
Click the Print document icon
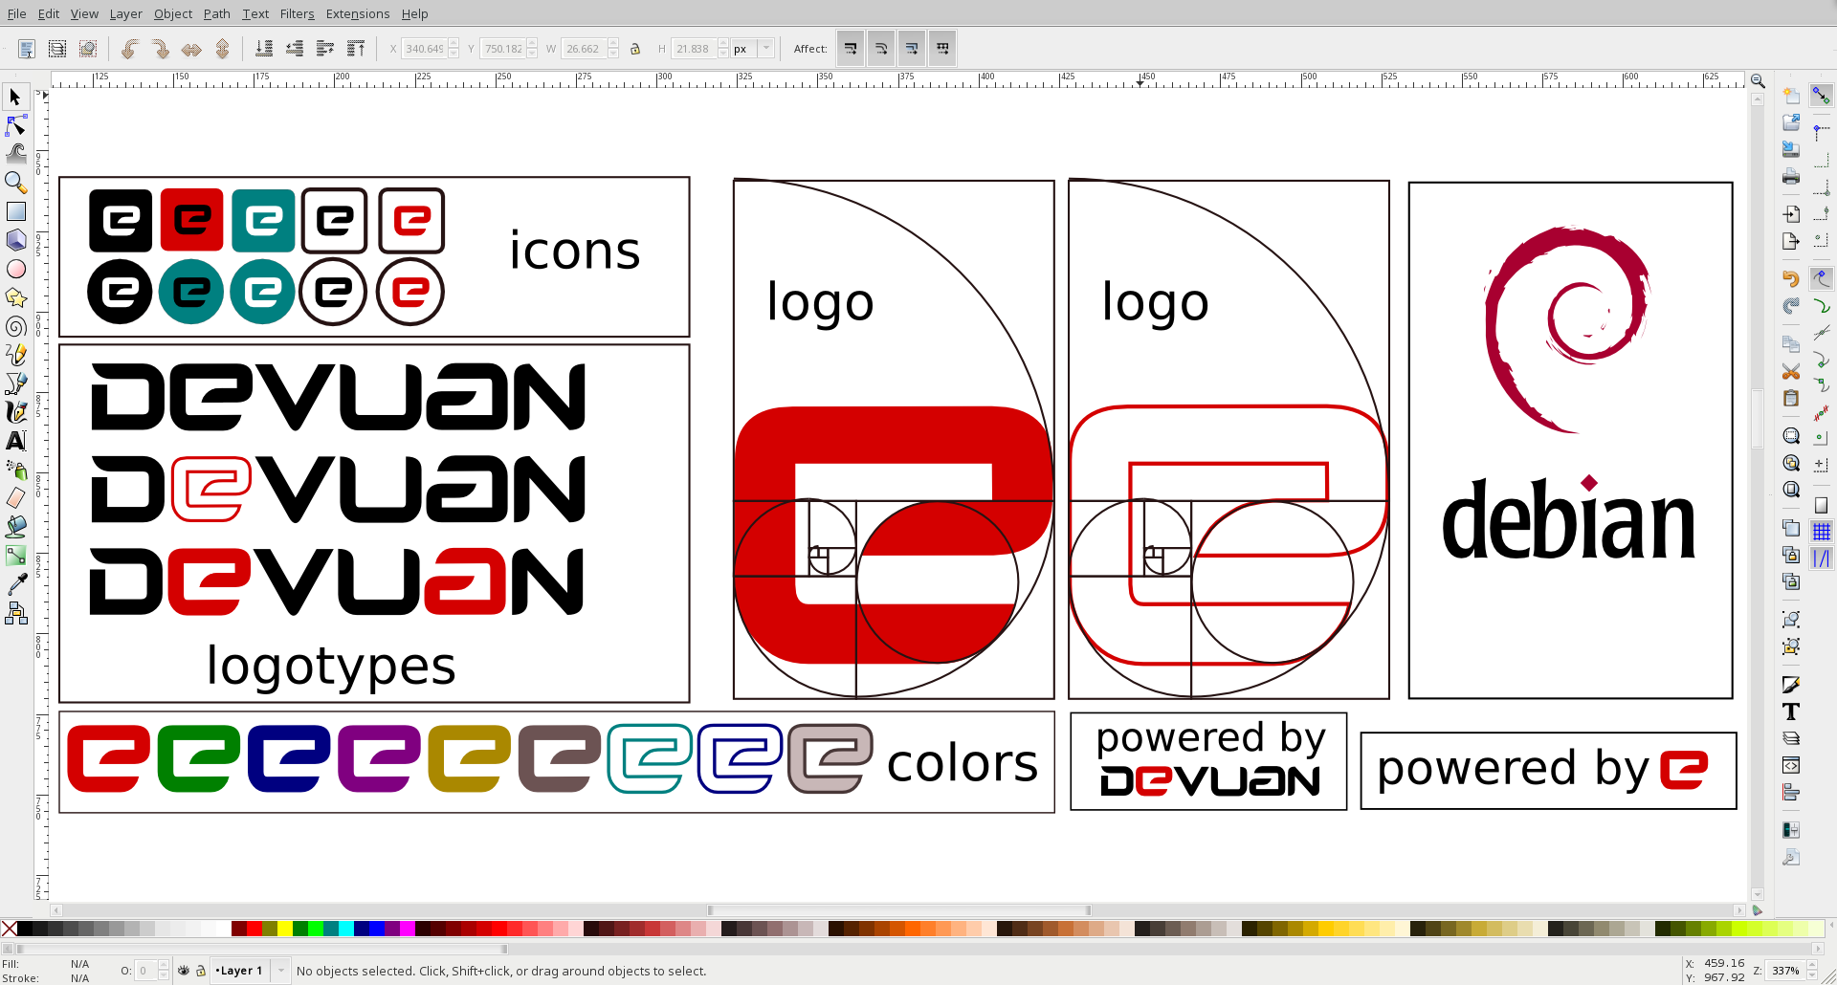[1791, 177]
